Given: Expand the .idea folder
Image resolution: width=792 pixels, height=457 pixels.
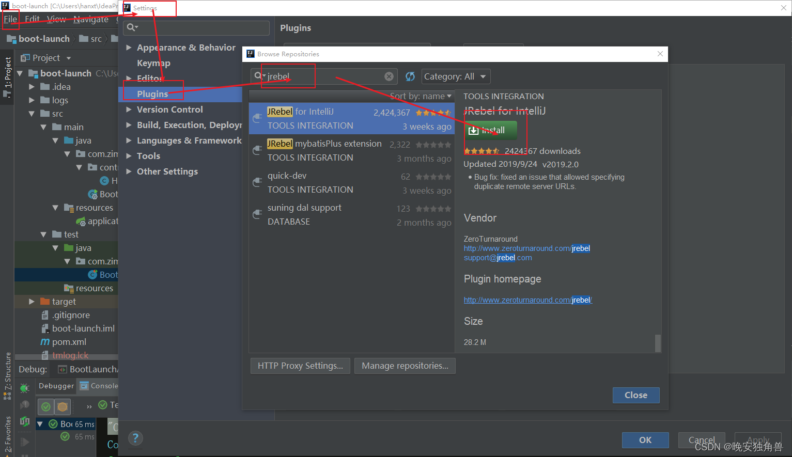Looking at the screenshot, I should [x=32, y=87].
